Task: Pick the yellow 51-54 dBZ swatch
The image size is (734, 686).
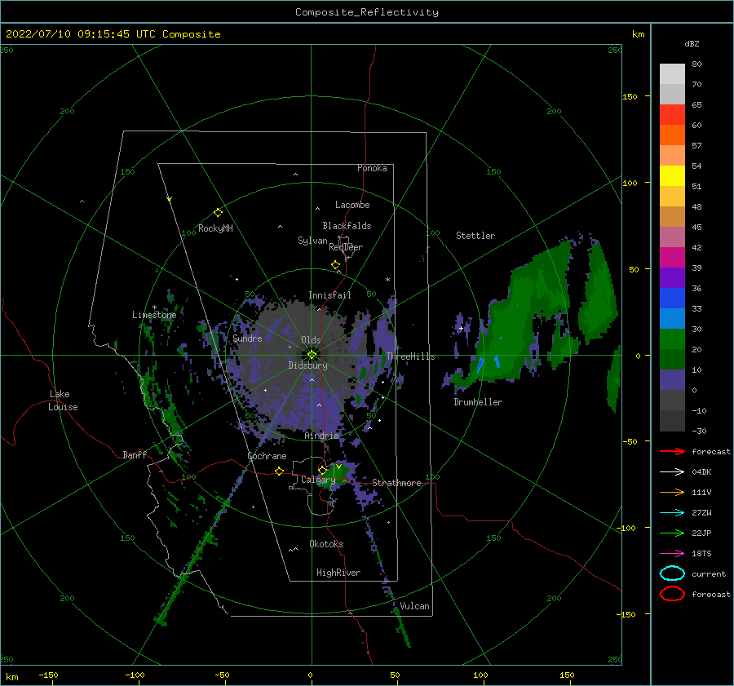Action: [672, 176]
